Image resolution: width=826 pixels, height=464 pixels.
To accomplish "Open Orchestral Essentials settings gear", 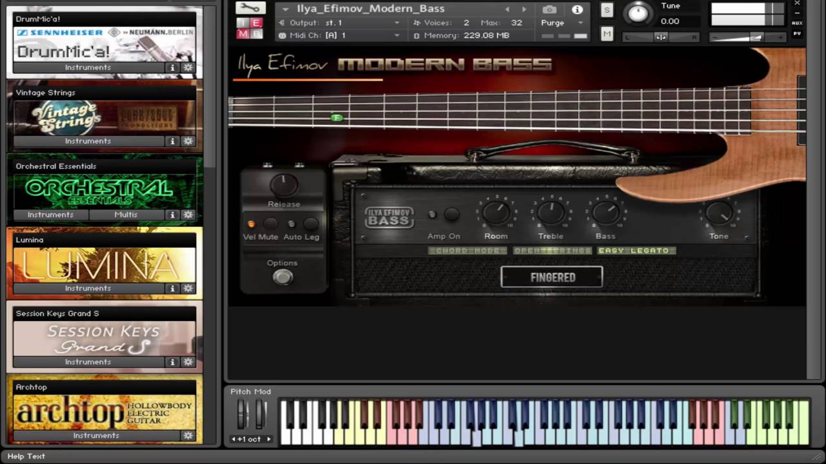I will tap(188, 215).
